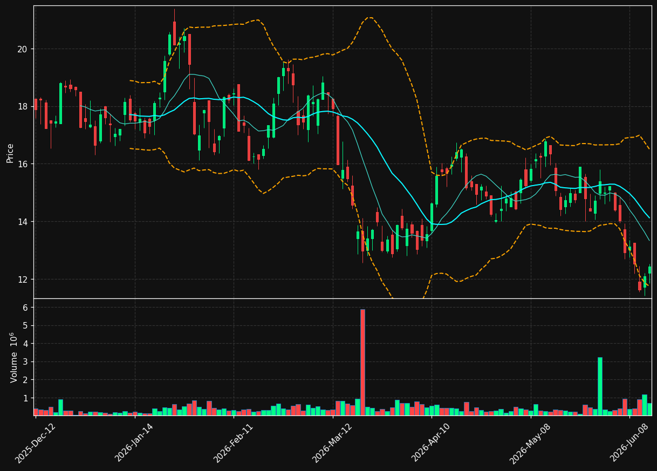This screenshot has height=471, width=657.
Task: Click the 2026-Feb-11 date label
Action: tap(233, 443)
